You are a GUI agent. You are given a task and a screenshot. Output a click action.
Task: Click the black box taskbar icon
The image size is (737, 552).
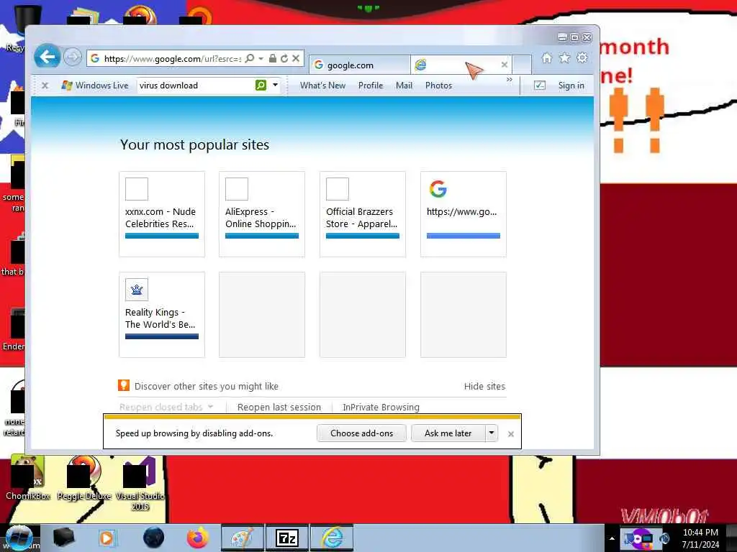tap(64, 538)
